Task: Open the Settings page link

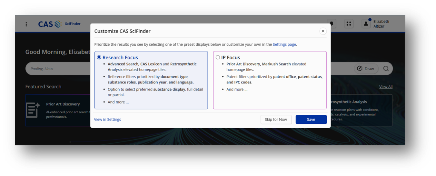Action: [284, 44]
